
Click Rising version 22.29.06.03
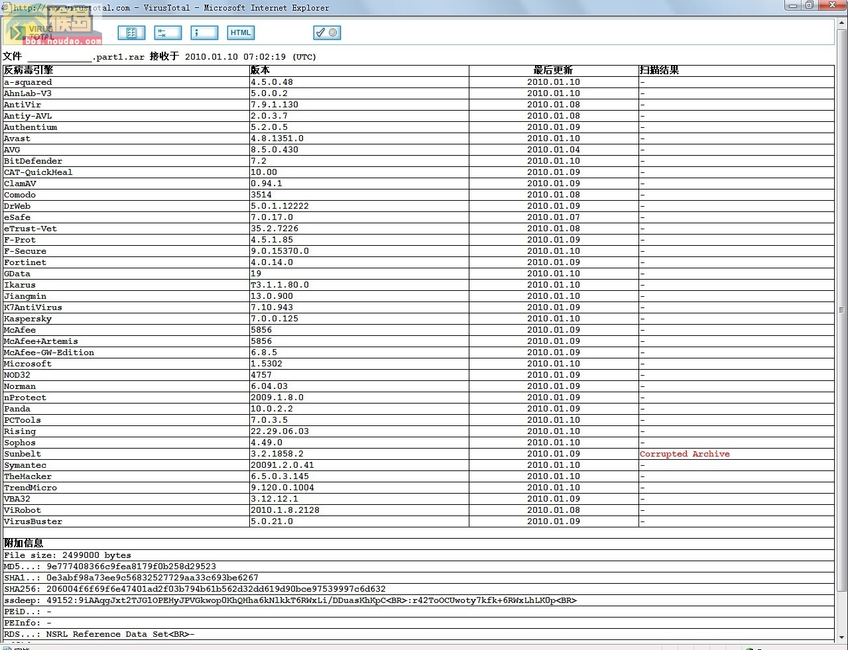[280, 431]
